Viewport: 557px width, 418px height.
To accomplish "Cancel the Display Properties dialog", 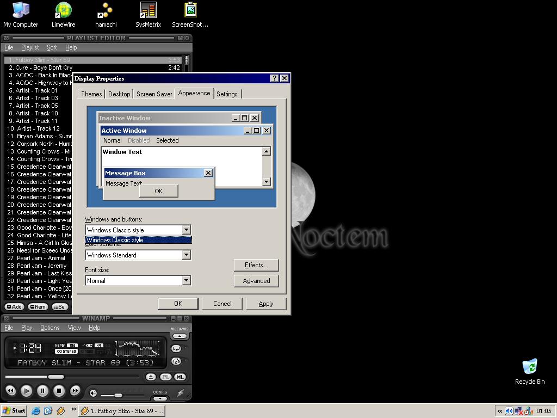I will coord(222,304).
